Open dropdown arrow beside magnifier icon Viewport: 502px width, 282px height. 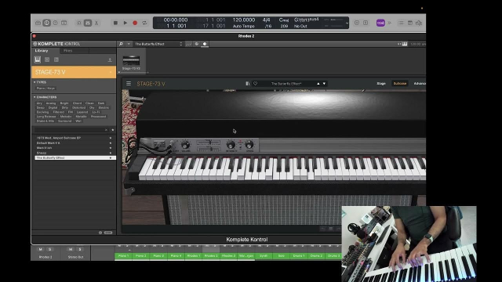click(129, 44)
